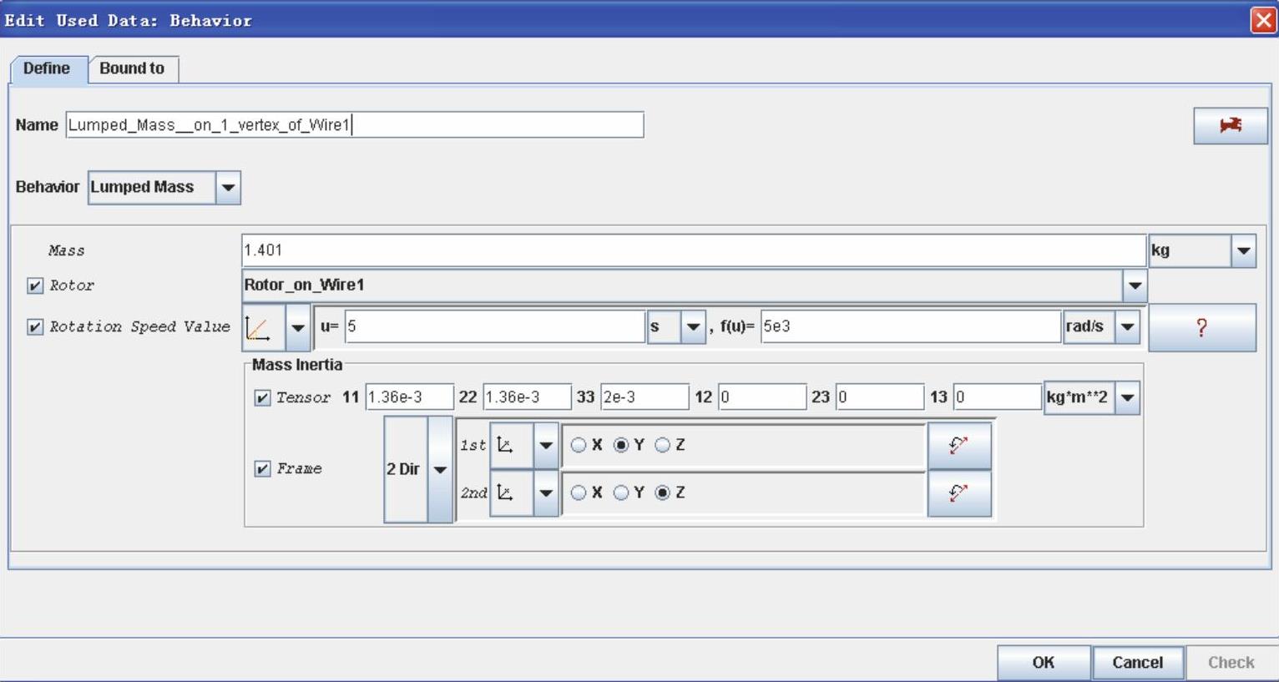
Task: Click the 2nd direction axis icon
Action: tap(506, 493)
